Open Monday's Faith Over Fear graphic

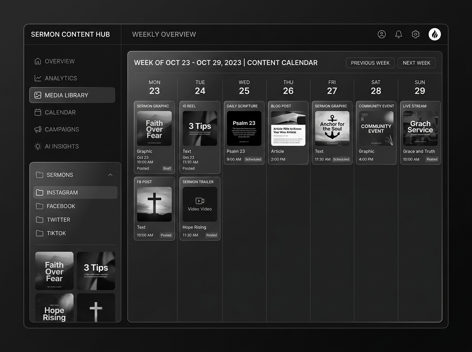pos(154,128)
